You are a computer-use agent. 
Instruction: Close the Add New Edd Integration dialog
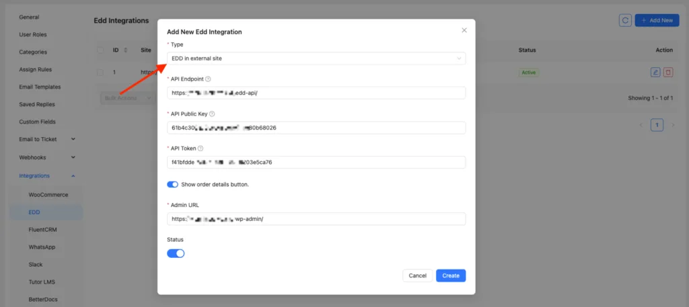tap(464, 30)
